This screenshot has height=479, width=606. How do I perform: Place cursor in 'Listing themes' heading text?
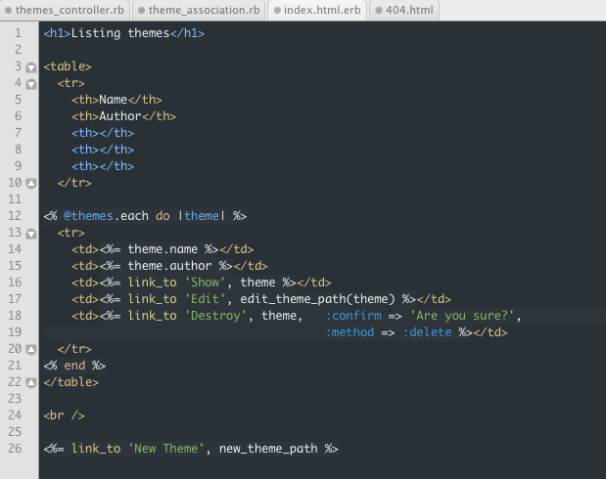tap(120, 33)
